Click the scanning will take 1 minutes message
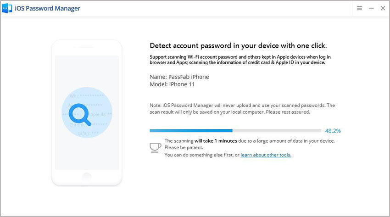The height and width of the screenshot is (217, 390). pos(250,141)
